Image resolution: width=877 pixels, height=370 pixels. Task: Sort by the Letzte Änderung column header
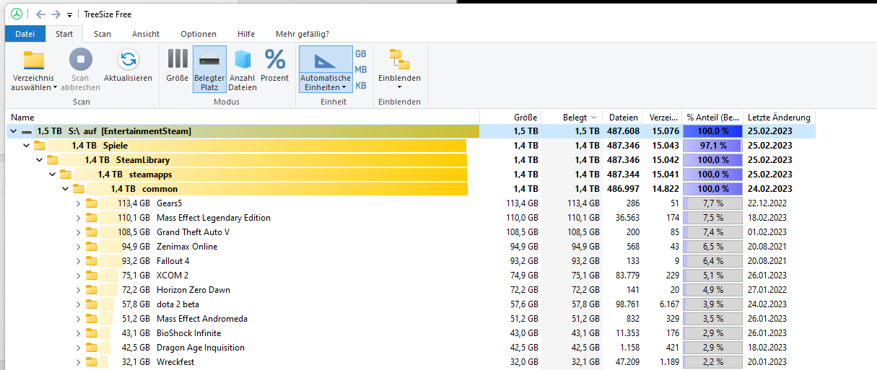click(779, 117)
